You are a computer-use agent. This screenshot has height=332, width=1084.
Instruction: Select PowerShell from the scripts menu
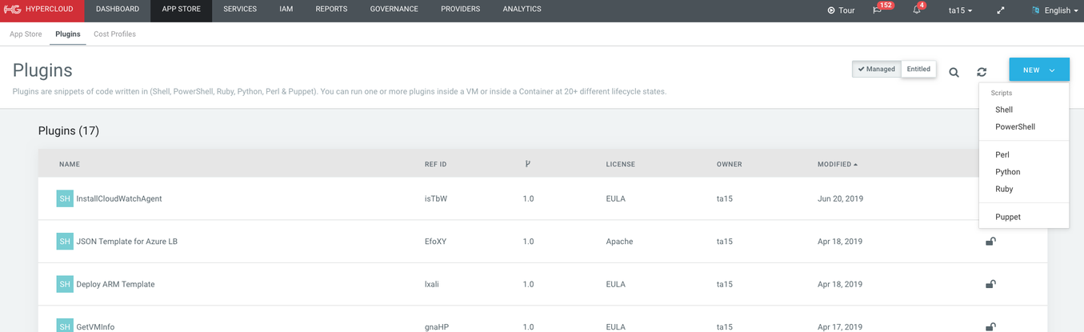tap(1014, 126)
